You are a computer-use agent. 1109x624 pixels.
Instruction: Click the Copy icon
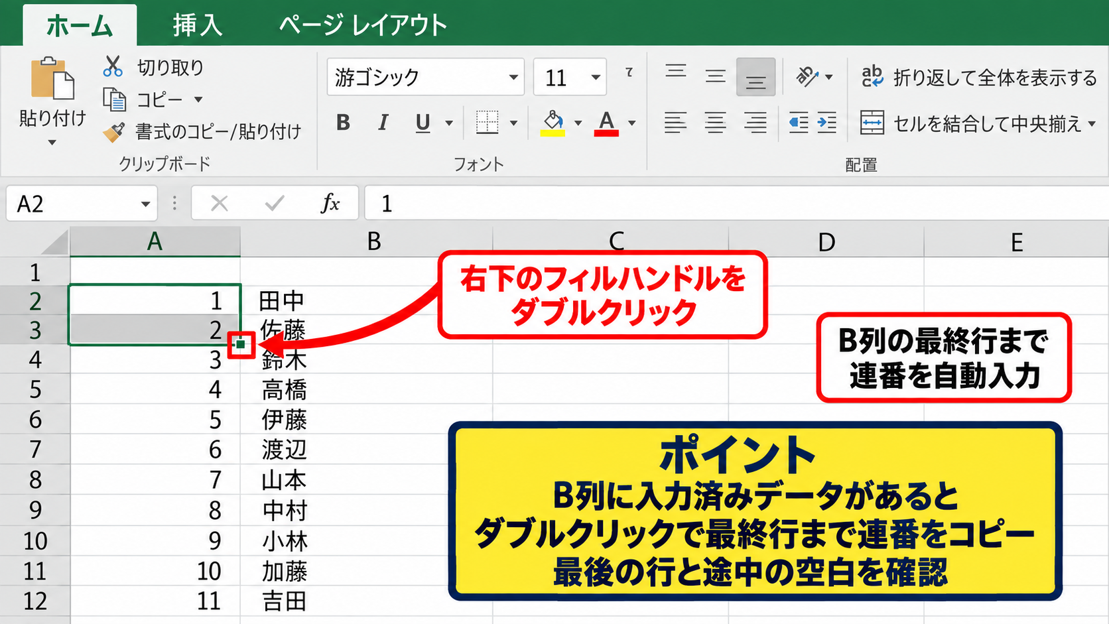(114, 99)
